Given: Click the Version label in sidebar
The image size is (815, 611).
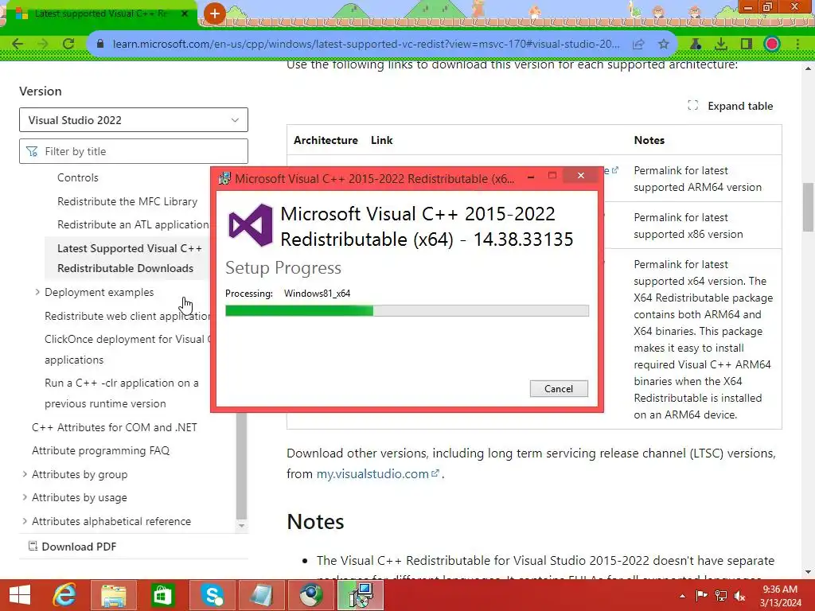Looking at the screenshot, I should point(41,91).
